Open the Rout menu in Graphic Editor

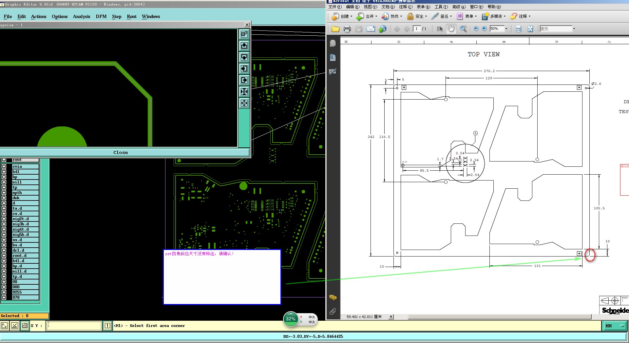pyautogui.click(x=132, y=16)
